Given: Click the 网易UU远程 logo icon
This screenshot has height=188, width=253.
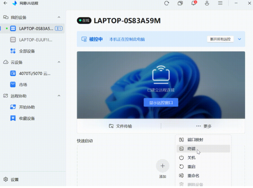Looking at the screenshot, I should (x=15, y=3).
